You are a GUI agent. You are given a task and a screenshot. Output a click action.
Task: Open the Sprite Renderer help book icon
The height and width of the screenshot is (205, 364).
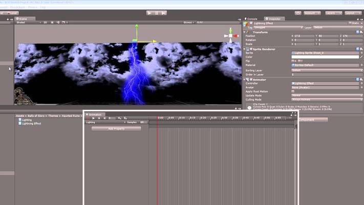tap(358, 49)
